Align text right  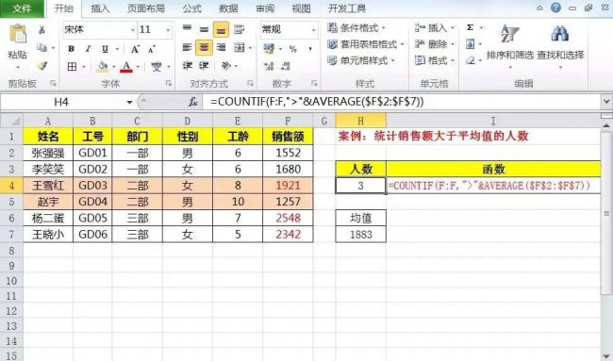click(221, 48)
